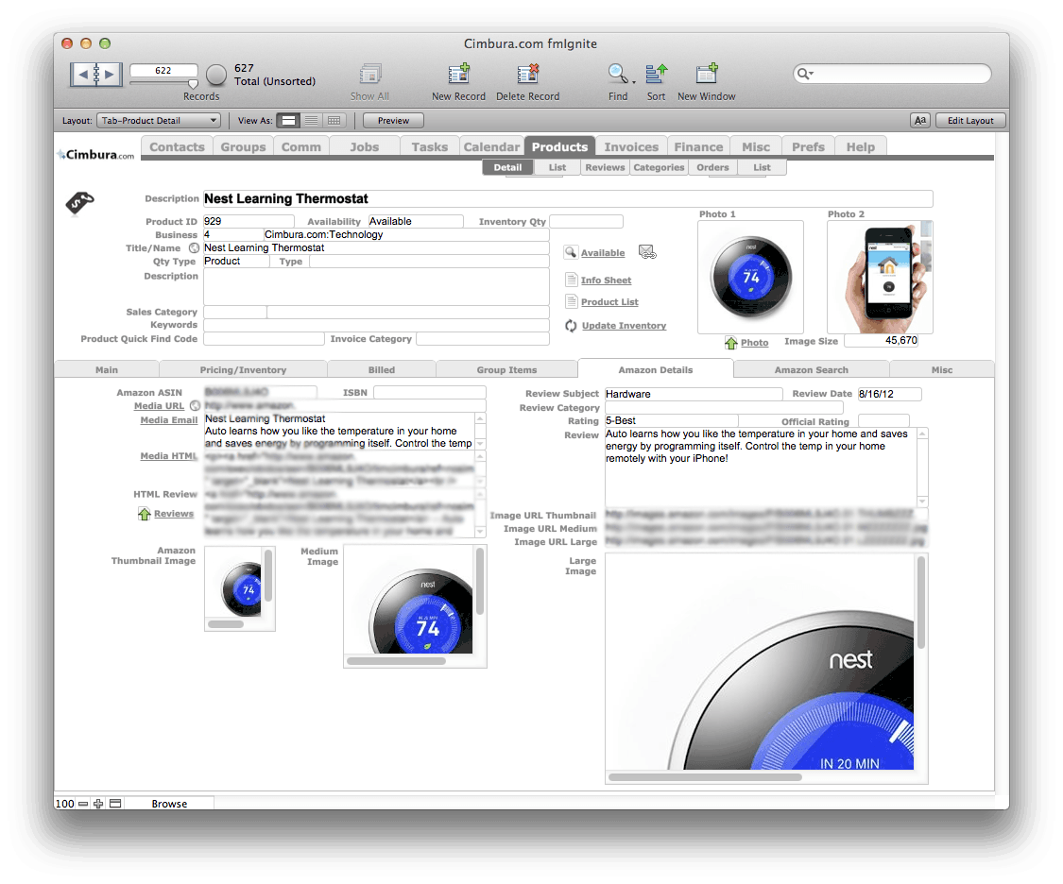The width and height of the screenshot is (1063, 884).
Task: Click the Update Inventory refresh icon
Action: [x=571, y=325]
